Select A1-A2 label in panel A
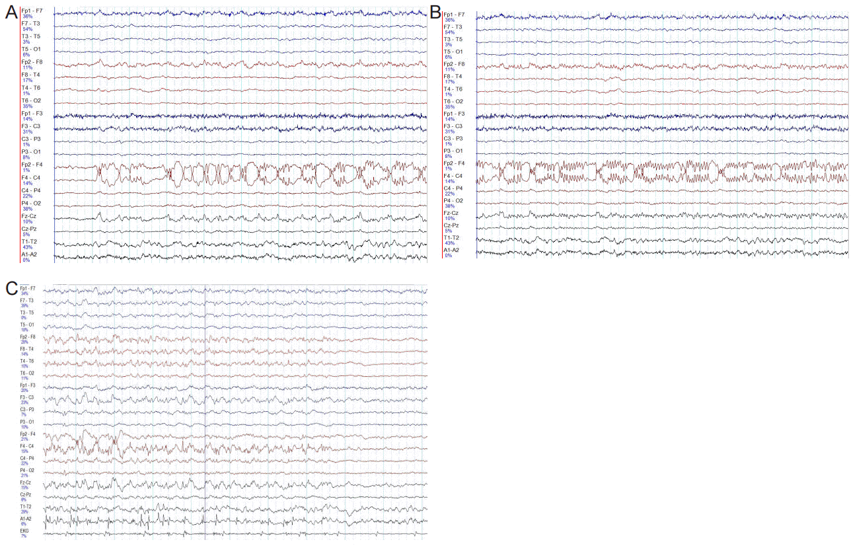Viewport: 851px width, 546px height. [29, 254]
